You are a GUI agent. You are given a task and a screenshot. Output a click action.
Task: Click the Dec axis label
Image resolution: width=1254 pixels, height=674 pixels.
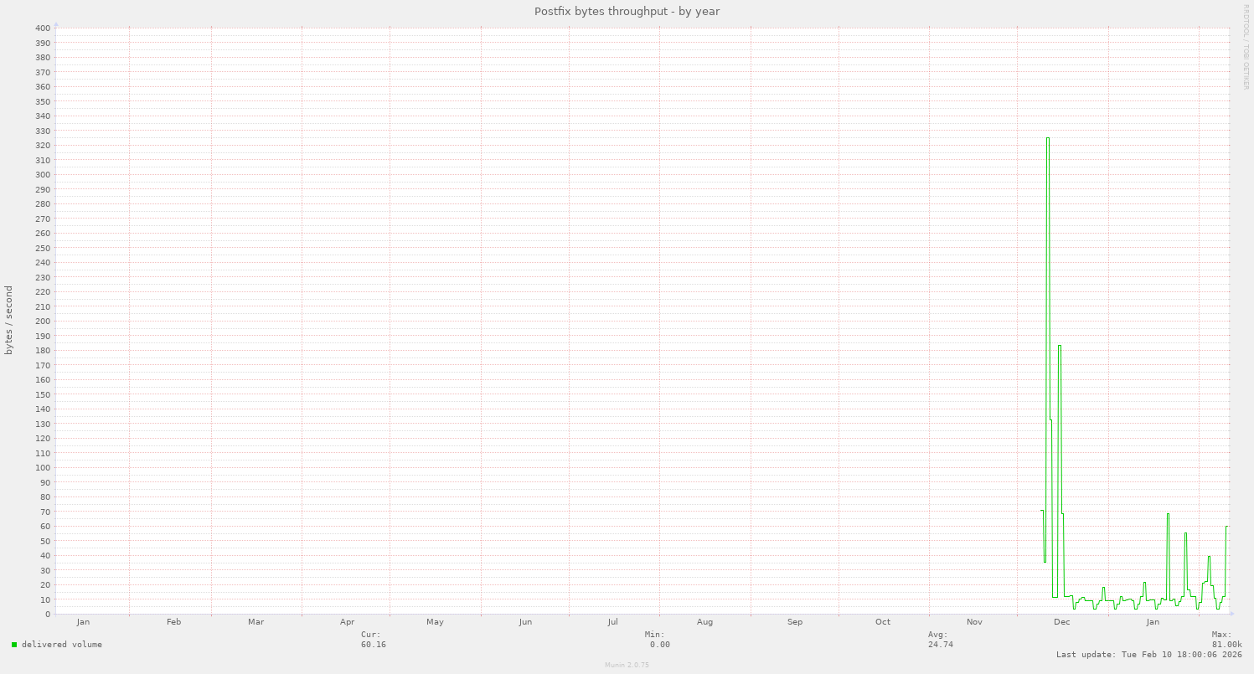[1062, 622]
